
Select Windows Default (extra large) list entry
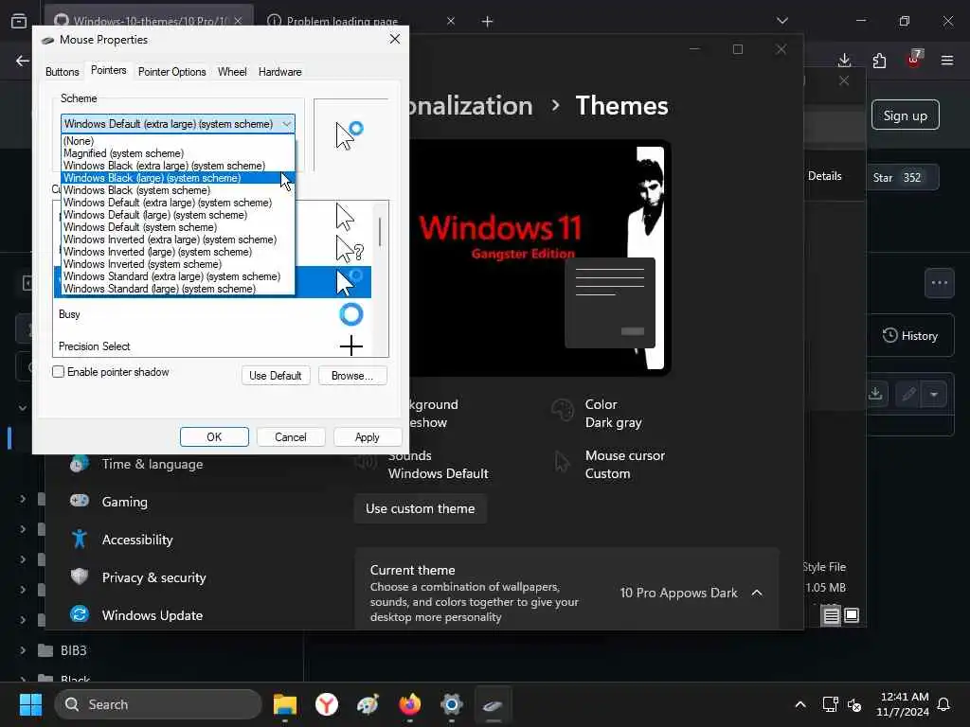tap(178, 203)
